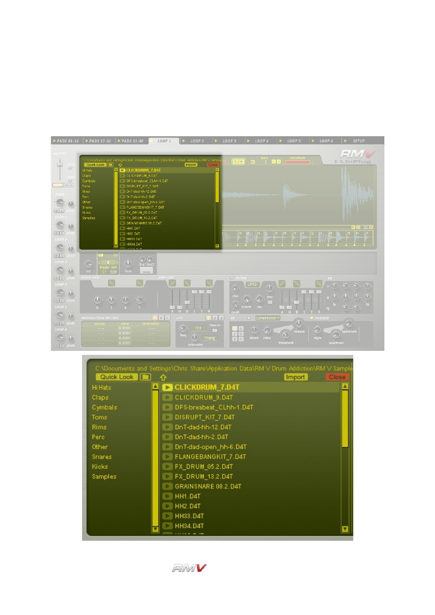435x615 pixels.
Task: Click play icon for DnT-dad-hh-12.D4T, enlarged browser
Action: (167, 427)
